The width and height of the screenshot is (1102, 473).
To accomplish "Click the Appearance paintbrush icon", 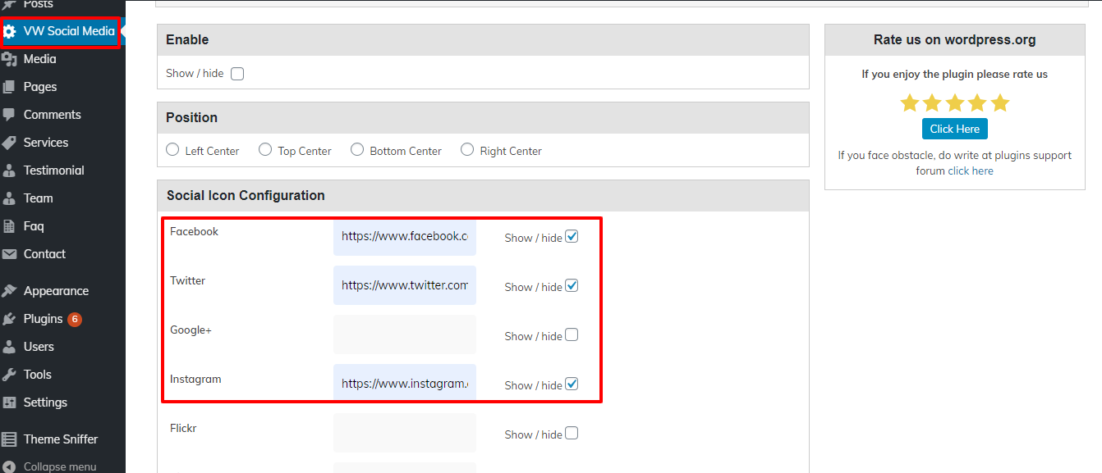I will click(10, 291).
